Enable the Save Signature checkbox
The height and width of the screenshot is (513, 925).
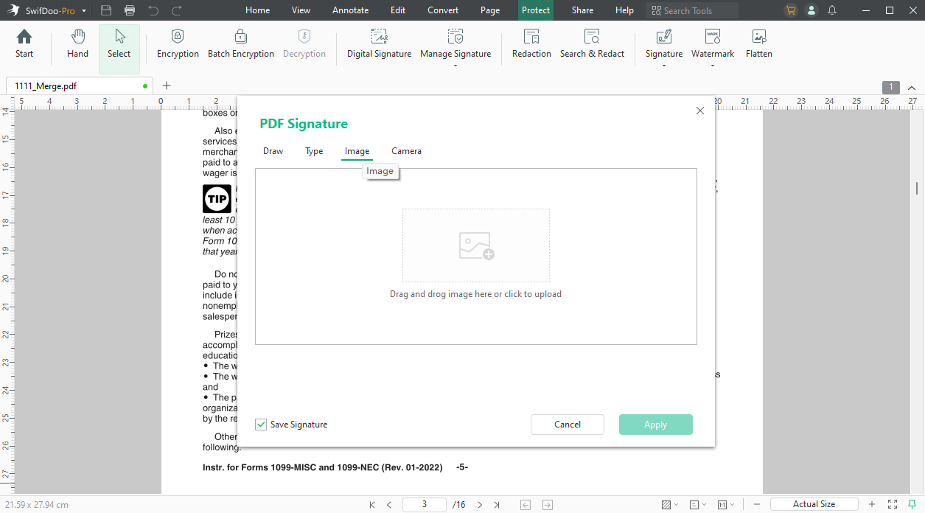pyautogui.click(x=261, y=424)
